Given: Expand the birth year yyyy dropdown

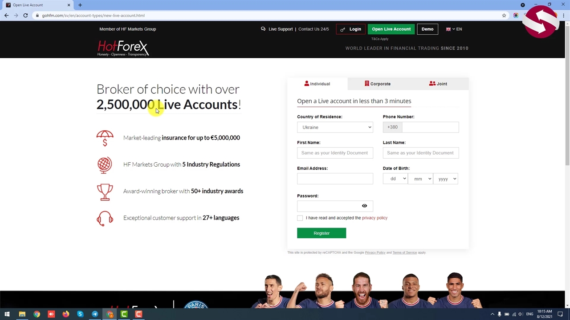Looking at the screenshot, I should [446, 179].
